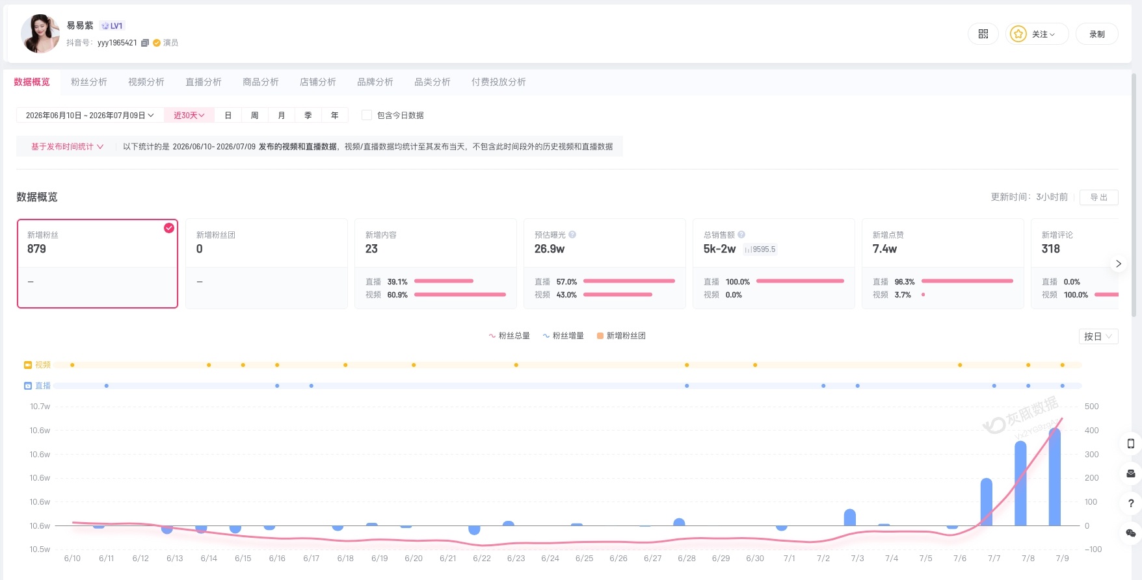Viewport: 1142px width, 580px height.
Task: Switch to the 粉丝分析 tab
Action: [89, 82]
